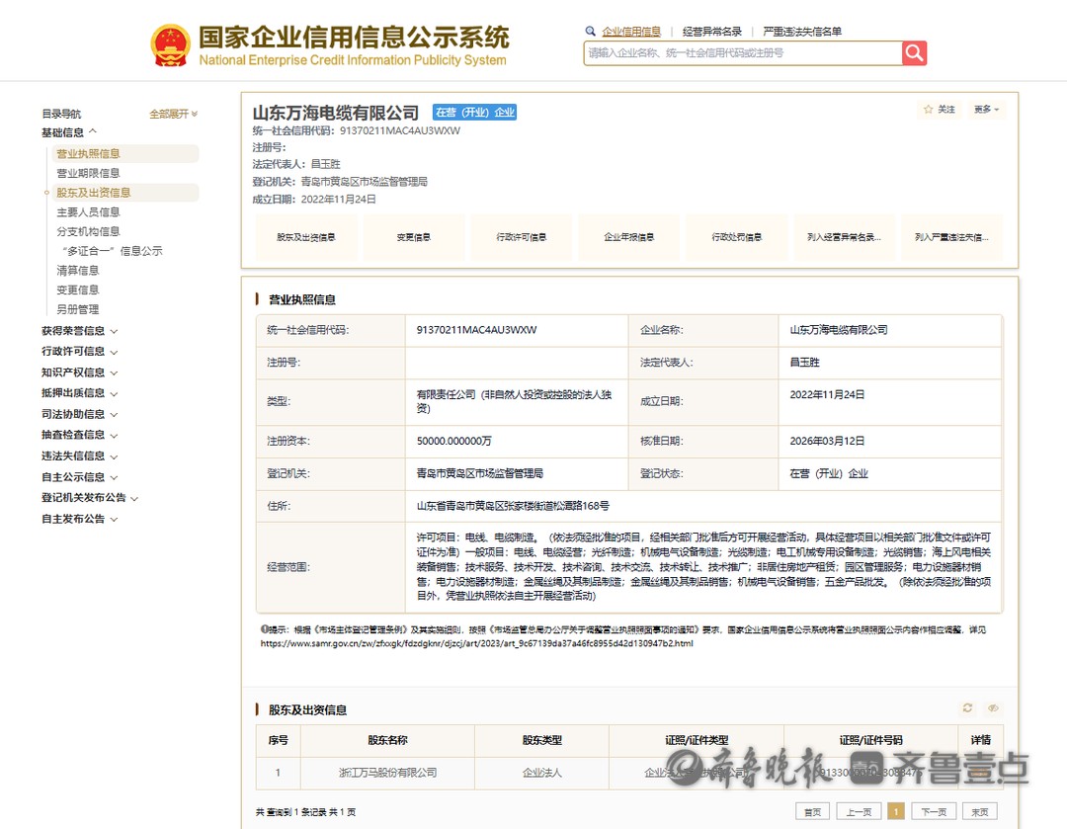The image size is (1067, 829).
Task: Click the star follow icon 关注
Action: tap(940, 110)
